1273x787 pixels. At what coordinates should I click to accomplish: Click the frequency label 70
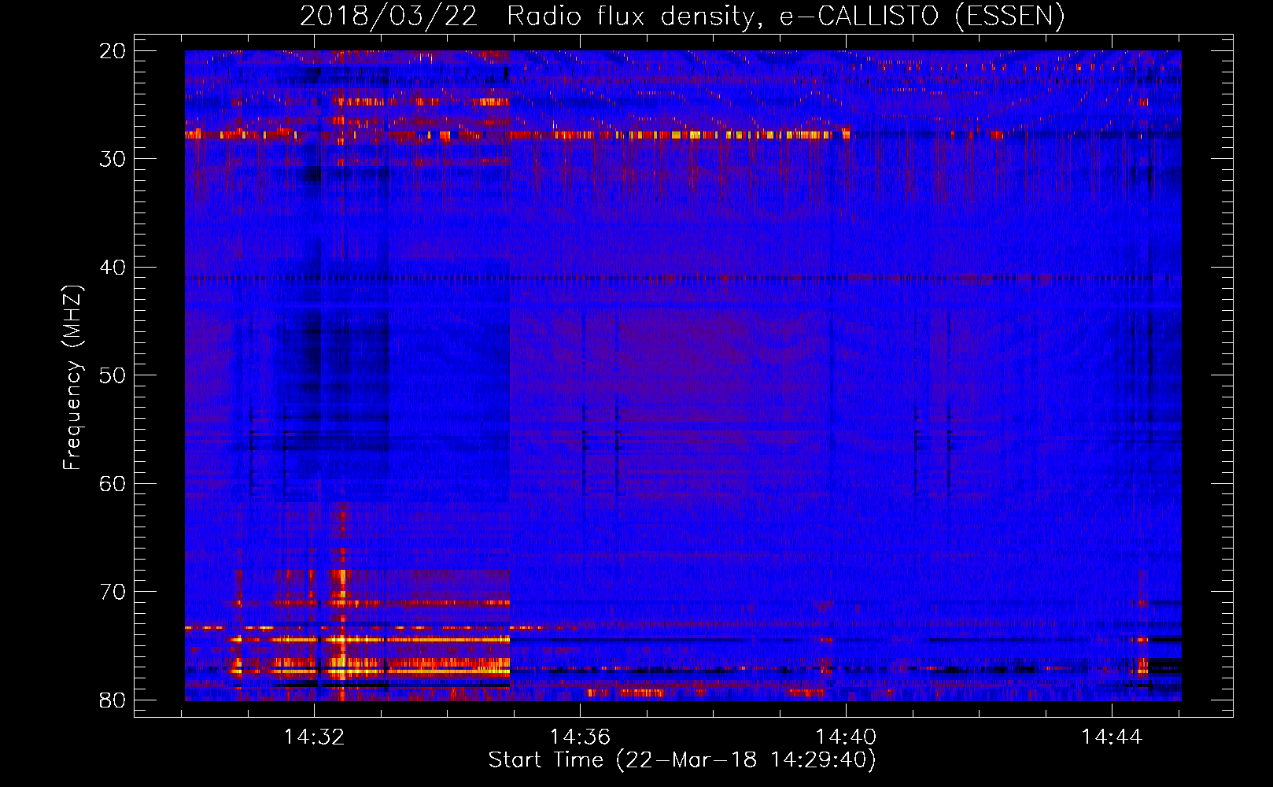(113, 592)
